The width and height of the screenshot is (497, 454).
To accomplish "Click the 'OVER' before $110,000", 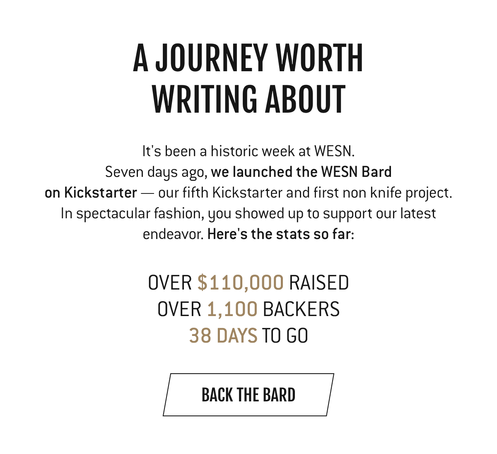I will point(170,283).
